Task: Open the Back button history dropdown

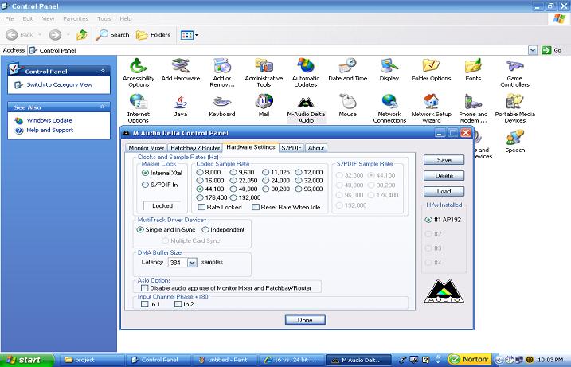Action: click(40, 35)
